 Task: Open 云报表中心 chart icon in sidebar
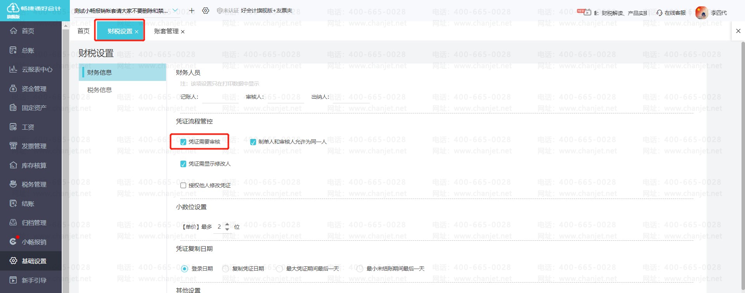(13, 69)
